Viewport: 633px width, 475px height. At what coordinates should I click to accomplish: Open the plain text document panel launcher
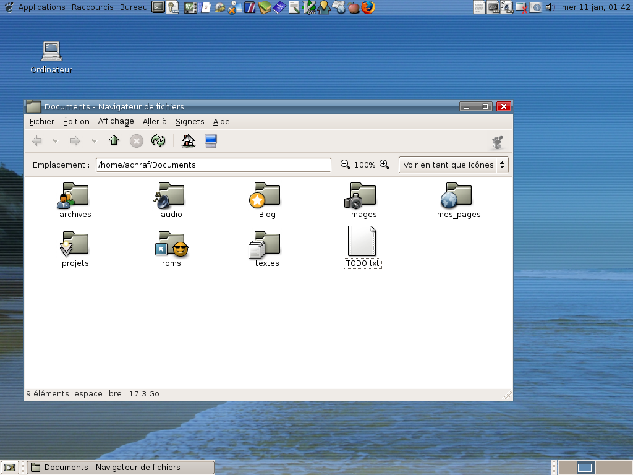(479, 7)
